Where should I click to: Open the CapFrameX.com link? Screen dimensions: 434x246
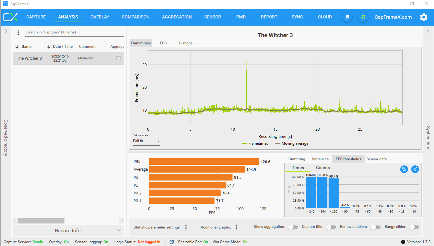tap(393, 17)
